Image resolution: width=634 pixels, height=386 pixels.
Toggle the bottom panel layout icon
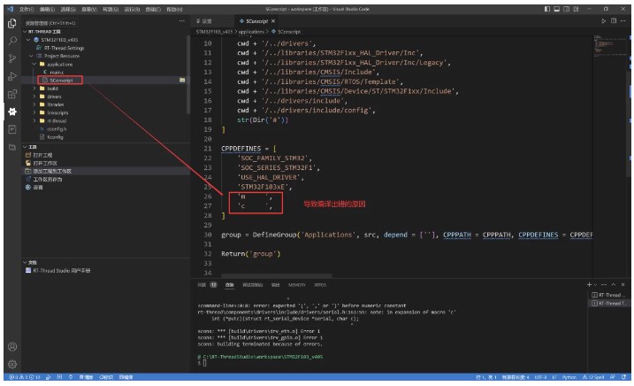pos(557,9)
